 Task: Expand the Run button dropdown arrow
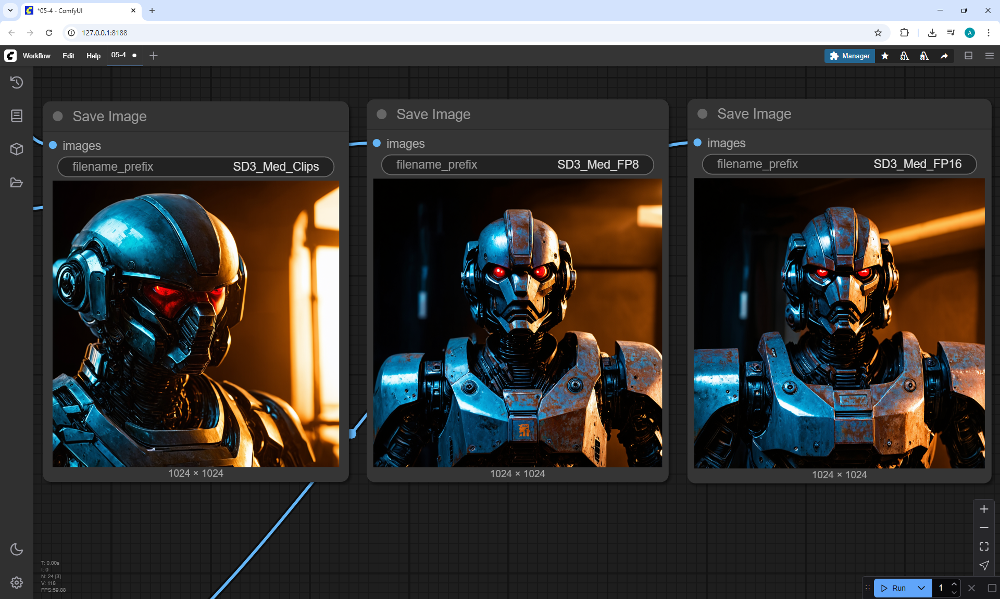coord(921,588)
